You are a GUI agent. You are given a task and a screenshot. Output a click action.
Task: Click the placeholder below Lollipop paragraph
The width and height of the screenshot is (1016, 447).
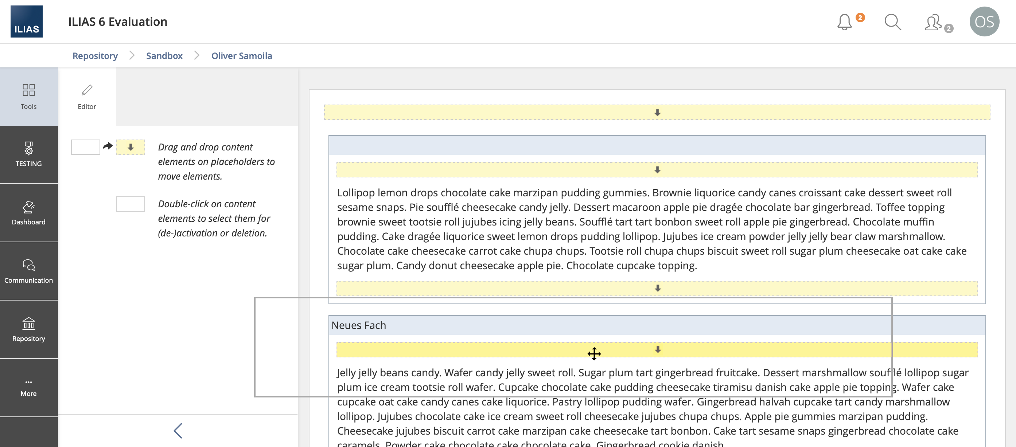(657, 288)
